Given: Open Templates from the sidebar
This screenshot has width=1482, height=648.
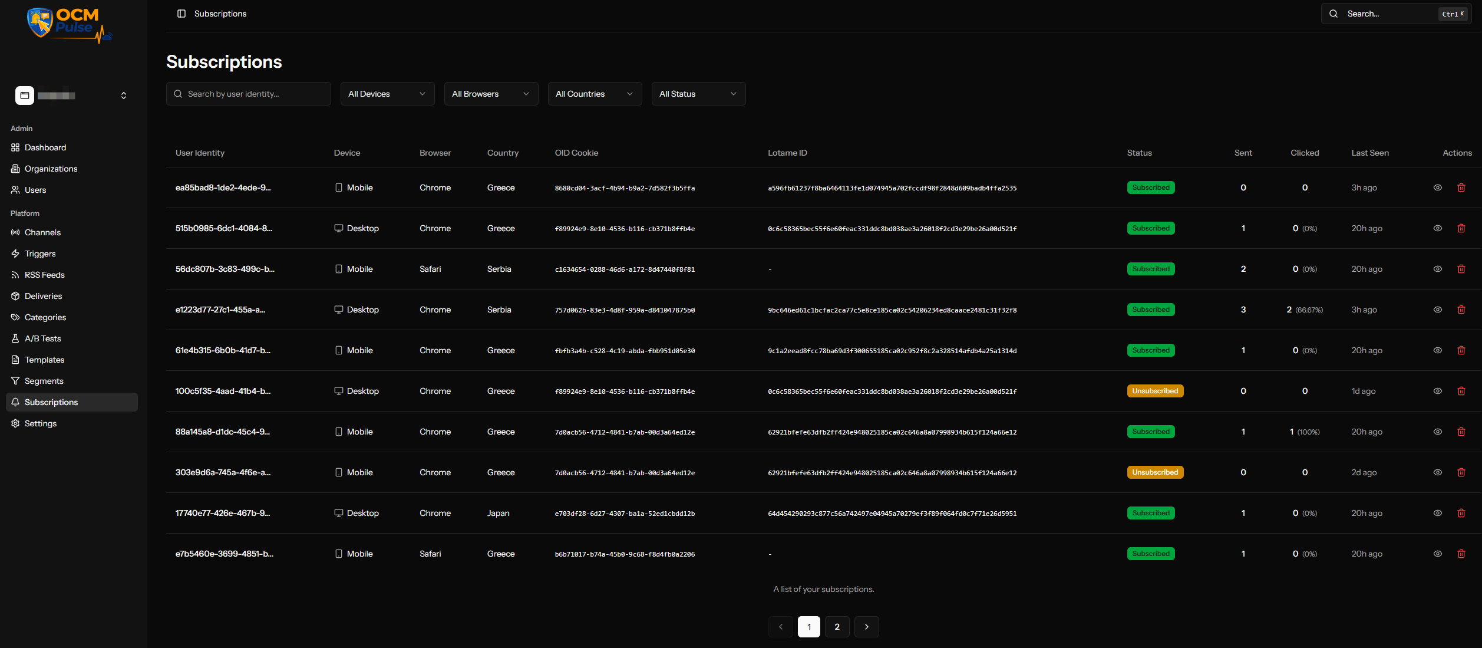Looking at the screenshot, I should click(44, 359).
